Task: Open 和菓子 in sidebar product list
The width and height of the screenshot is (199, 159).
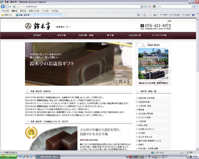Action: [x=141, y=145]
